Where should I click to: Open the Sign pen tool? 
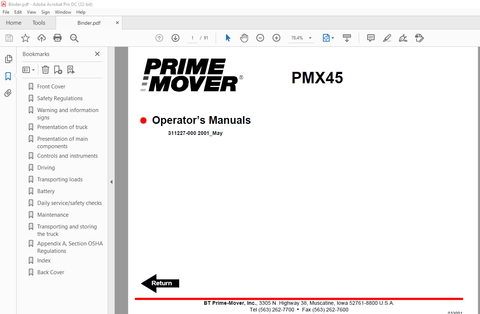pyautogui.click(x=403, y=38)
